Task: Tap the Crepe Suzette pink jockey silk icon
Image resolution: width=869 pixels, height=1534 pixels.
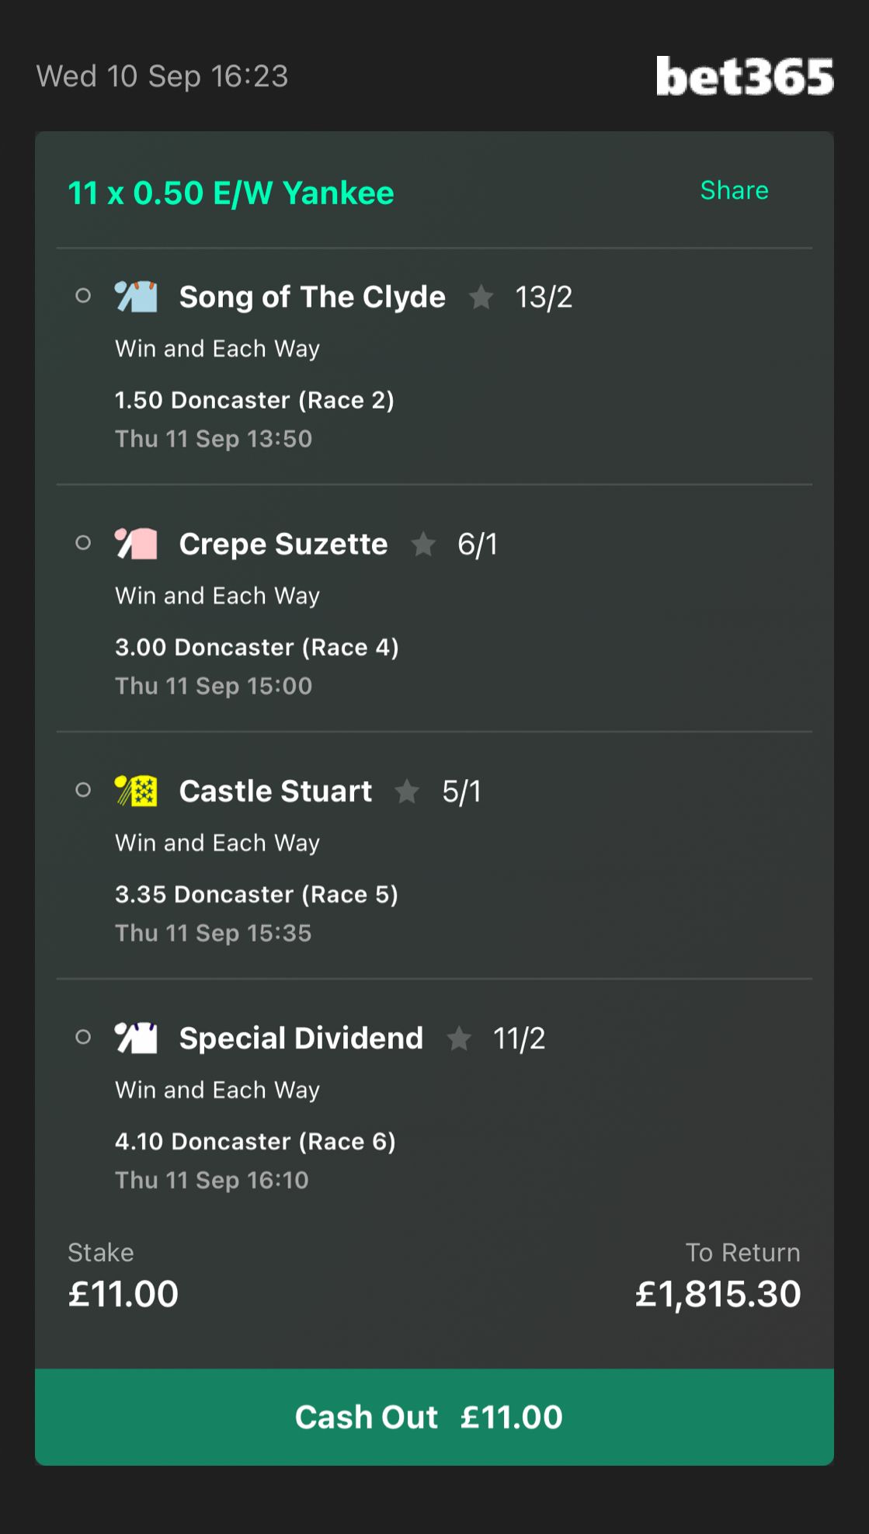Action: click(136, 543)
